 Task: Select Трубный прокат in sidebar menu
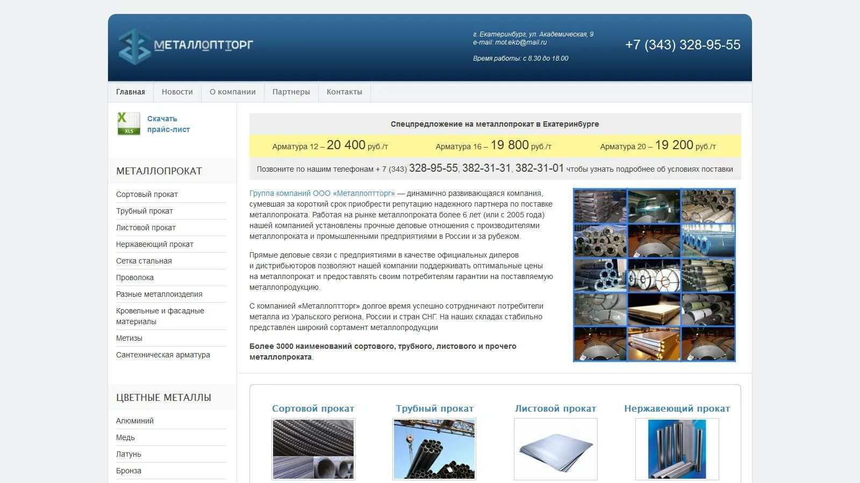point(145,211)
